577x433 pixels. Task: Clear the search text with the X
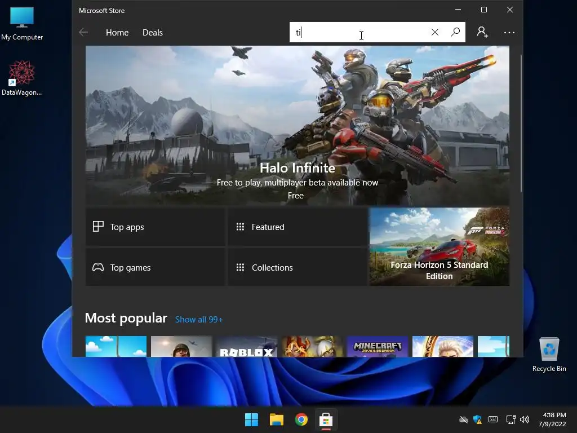pos(435,32)
